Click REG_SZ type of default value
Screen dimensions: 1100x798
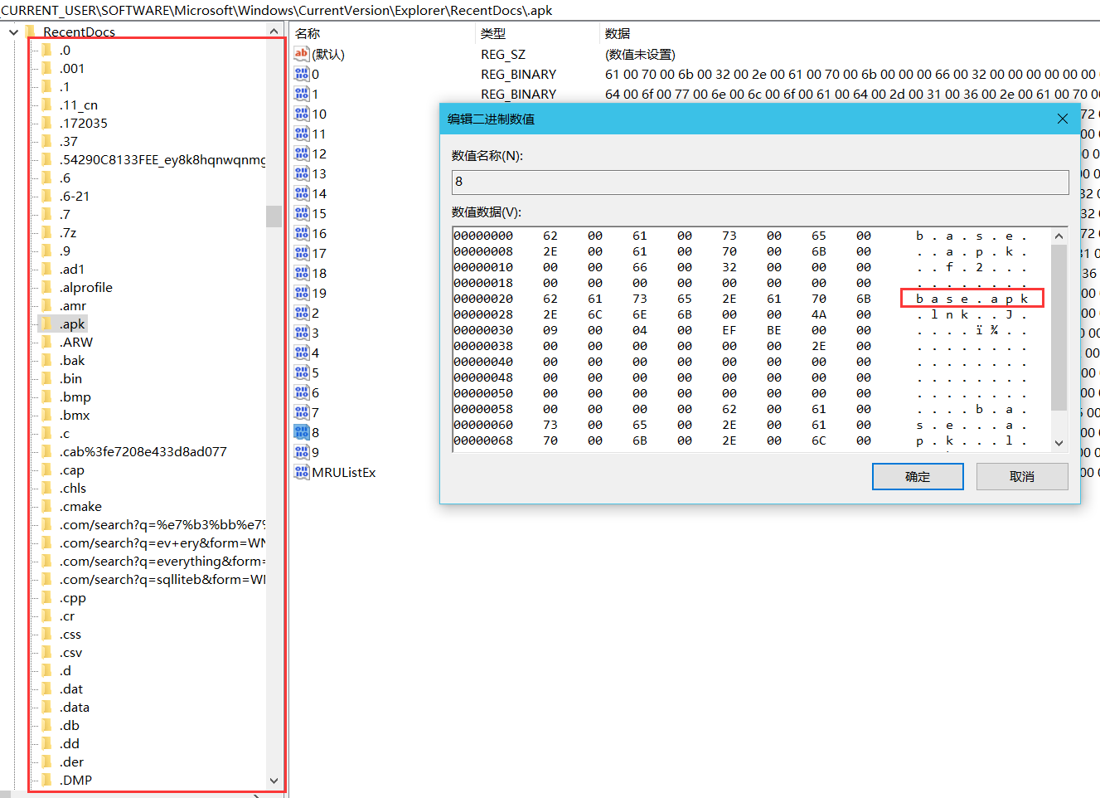(x=503, y=54)
